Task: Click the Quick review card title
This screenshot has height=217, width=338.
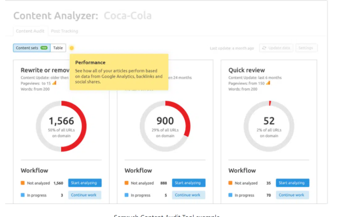Action: coord(247,70)
